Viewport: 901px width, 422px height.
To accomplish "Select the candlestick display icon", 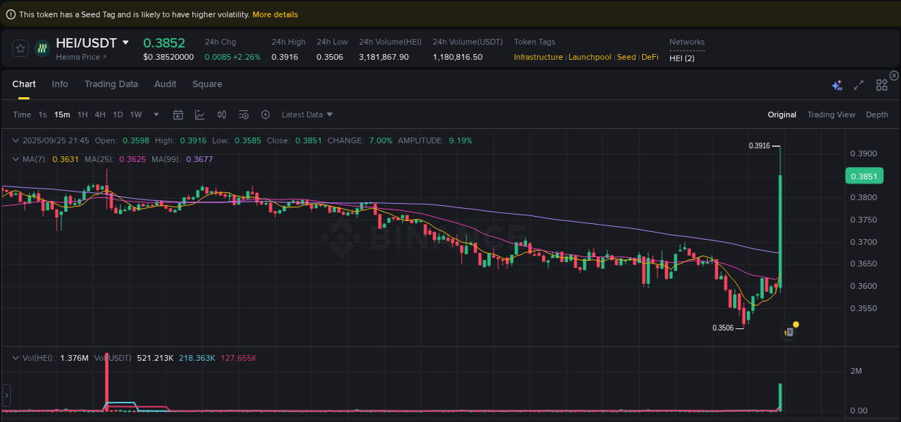I will (x=221, y=114).
